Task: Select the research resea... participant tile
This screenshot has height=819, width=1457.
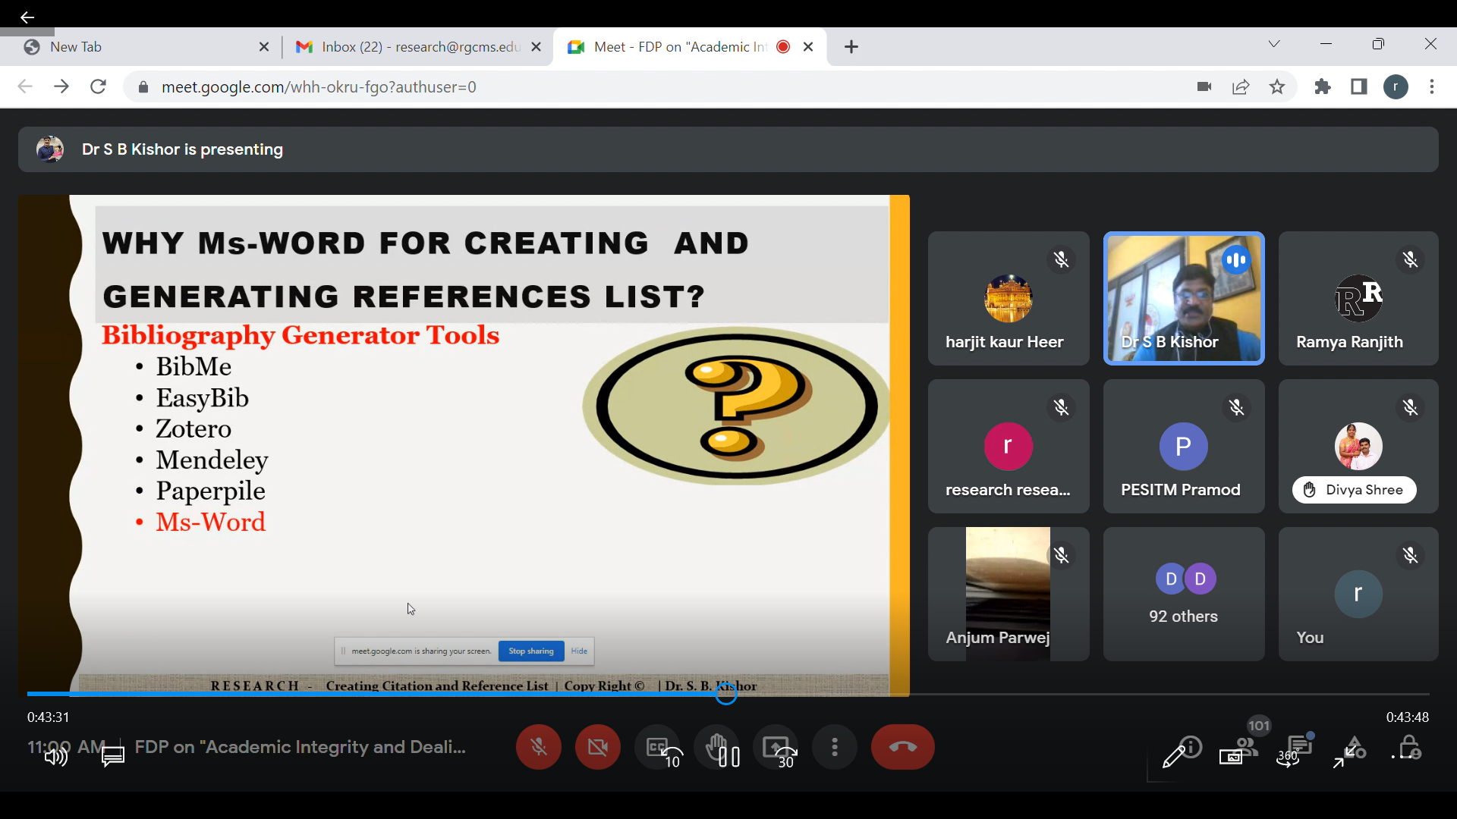Action: (1009, 446)
